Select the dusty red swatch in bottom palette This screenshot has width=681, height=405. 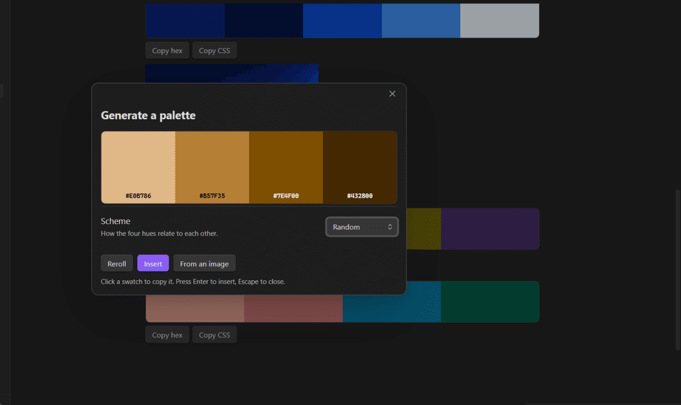tap(293, 308)
